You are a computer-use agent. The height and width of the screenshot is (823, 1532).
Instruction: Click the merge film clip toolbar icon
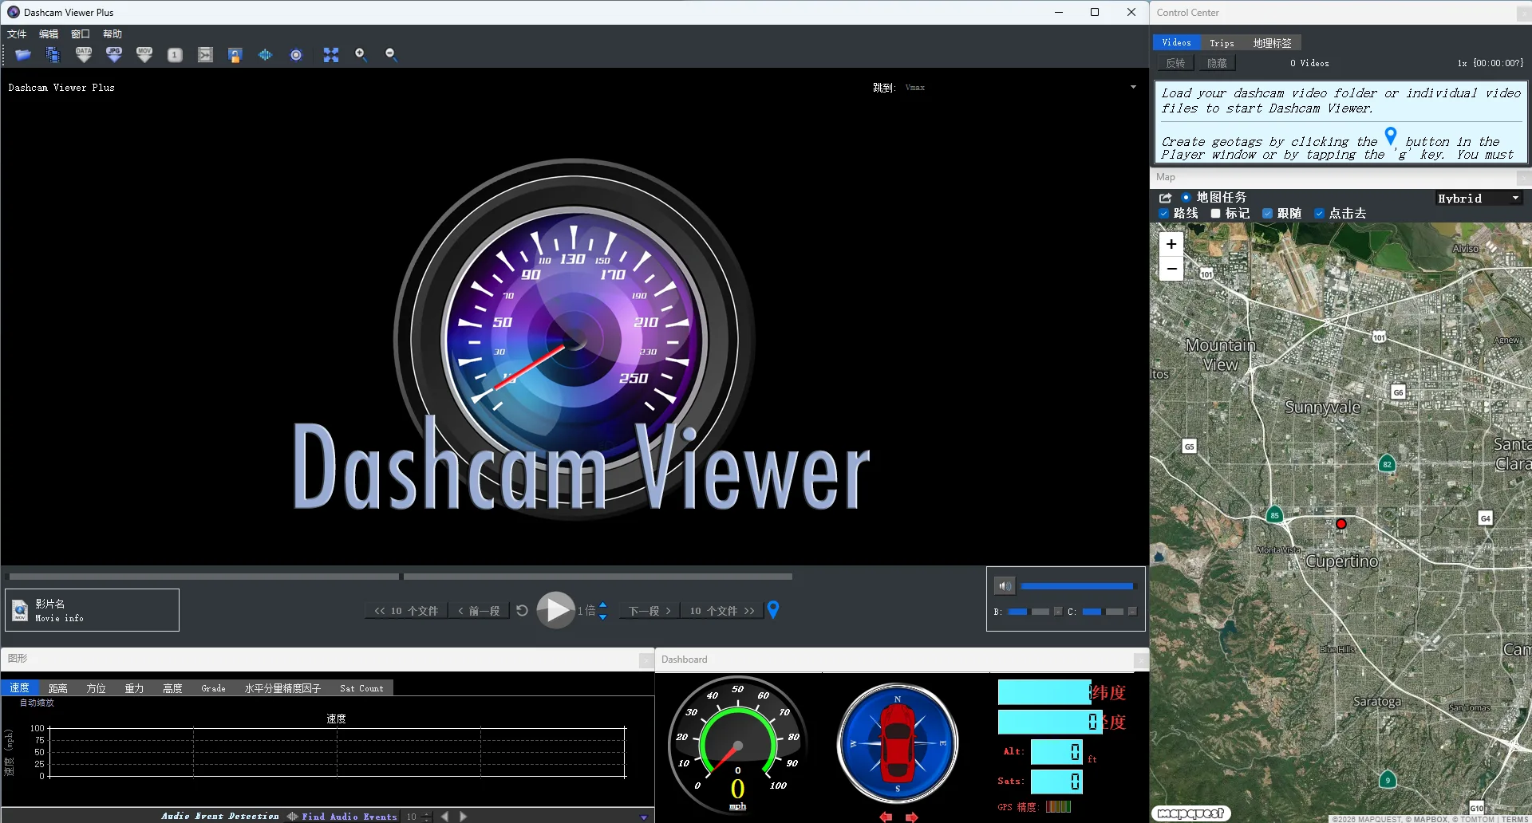pyautogui.click(x=205, y=55)
